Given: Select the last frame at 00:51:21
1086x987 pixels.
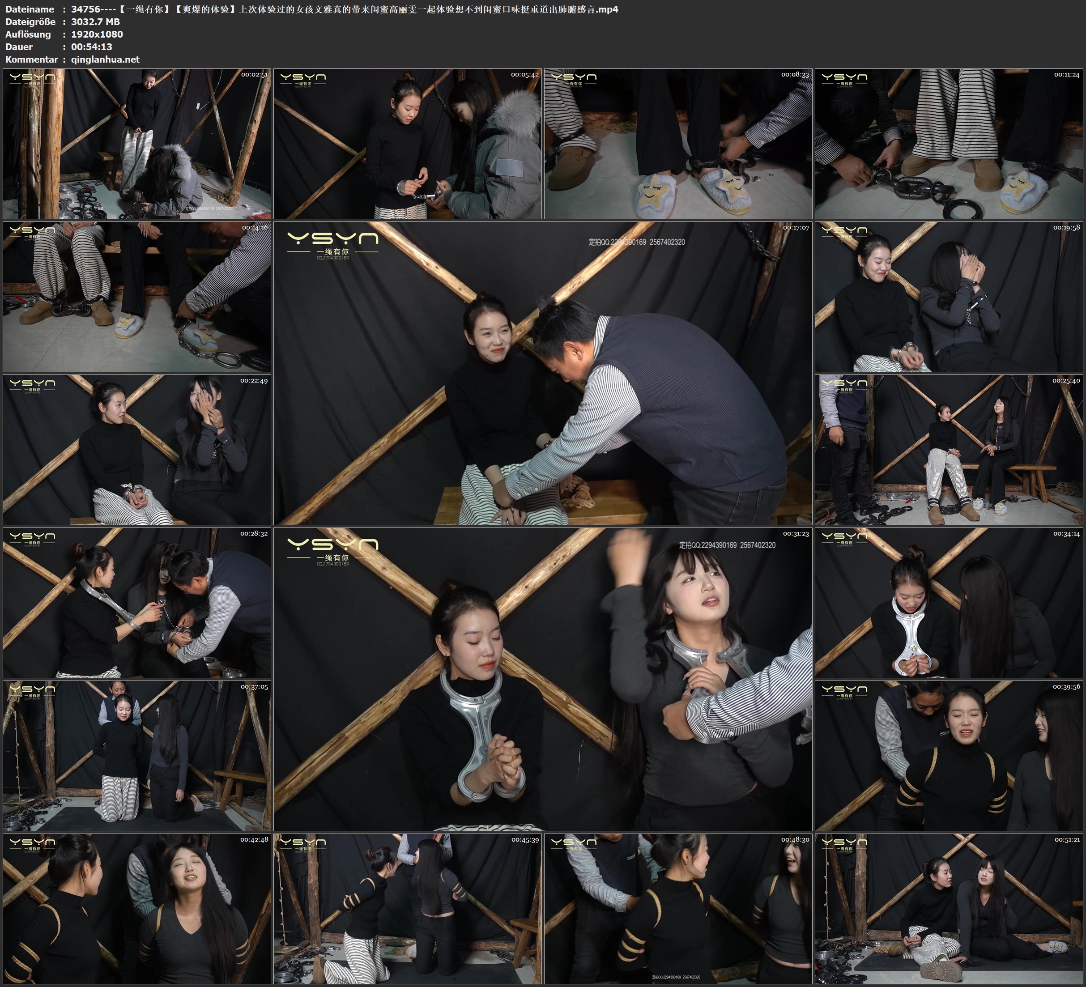Looking at the screenshot, I should [x=949, y=909].
